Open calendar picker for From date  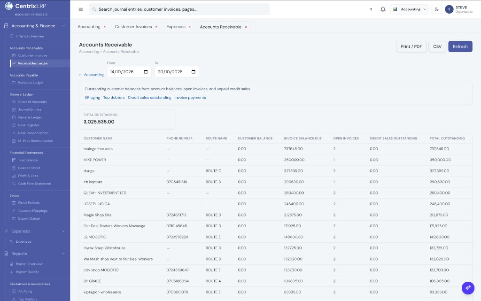click(146, 72)
